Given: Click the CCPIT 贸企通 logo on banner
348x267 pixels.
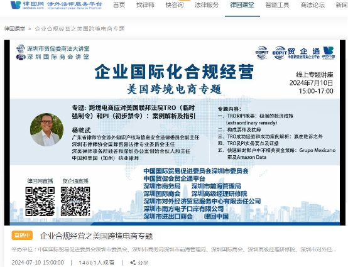Looking at the screenshot, I should click(296, 53).
